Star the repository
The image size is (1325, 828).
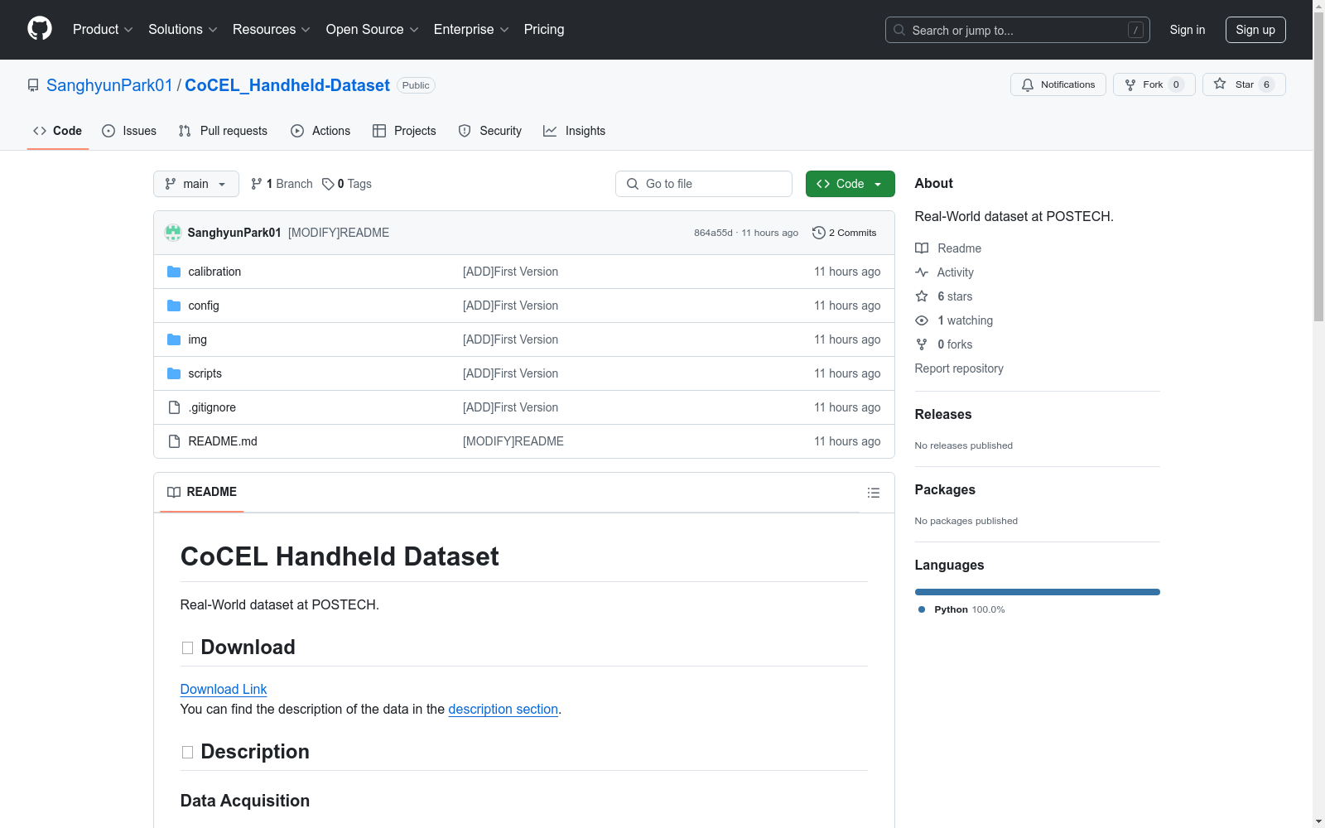coord(1244,84)
